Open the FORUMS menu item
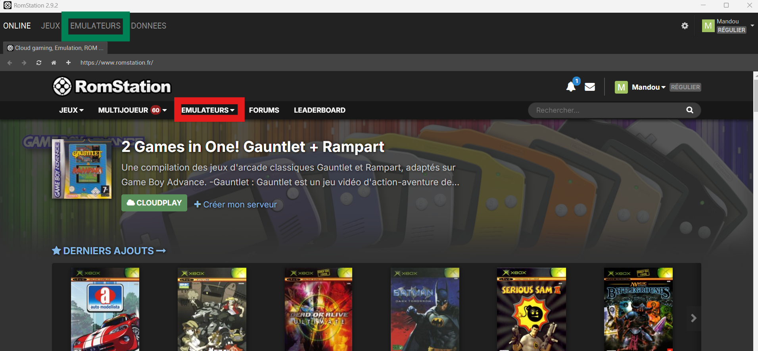The width and height of the screenshot is (758, 351). [264, 110]
